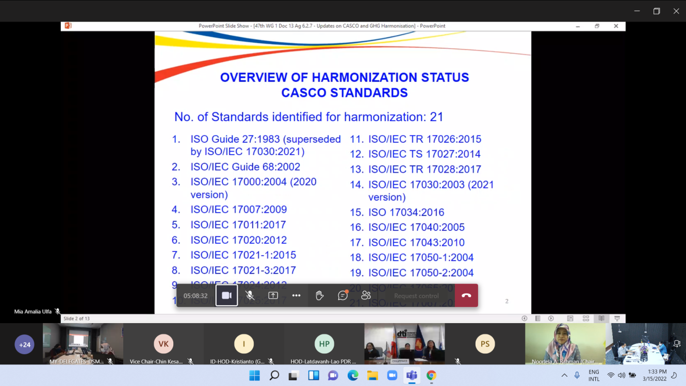The image size is (686, 386).
Task: Switch to Microsoft Teams taskbar icon
Action: click(x=412, y=376)
